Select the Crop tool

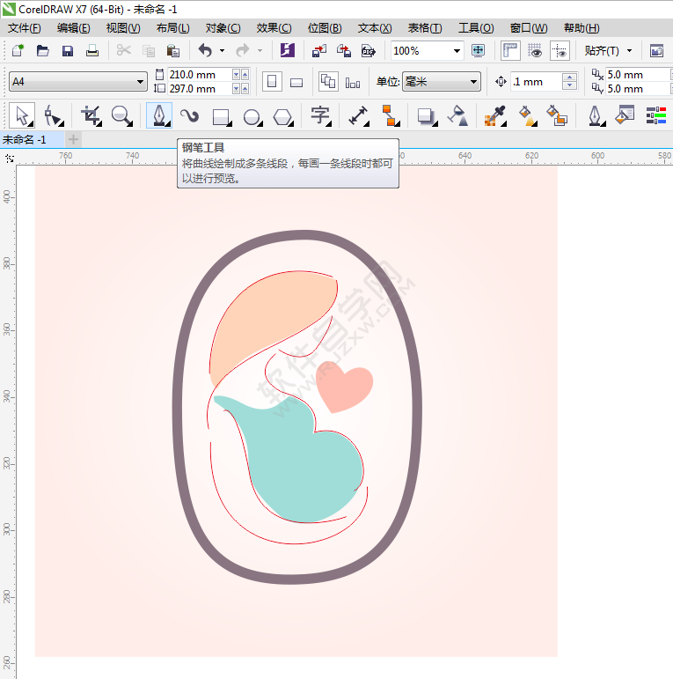pyautogui.click(x=91, y=114)
